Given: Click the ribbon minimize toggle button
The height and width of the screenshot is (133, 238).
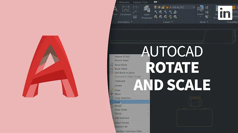Looking at the screenshot, I should (155, 2).
